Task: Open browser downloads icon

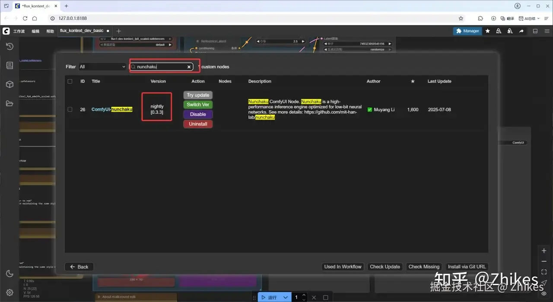Action: pyautogui.click(x=493, y=19)
